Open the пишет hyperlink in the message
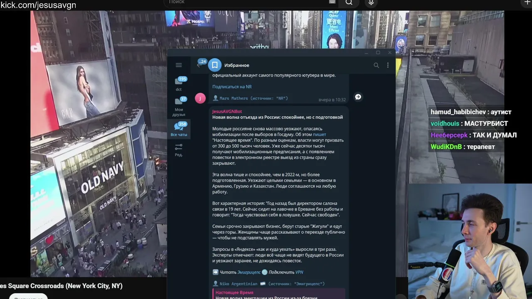This screenshot has width=532, height=299. 319,135
